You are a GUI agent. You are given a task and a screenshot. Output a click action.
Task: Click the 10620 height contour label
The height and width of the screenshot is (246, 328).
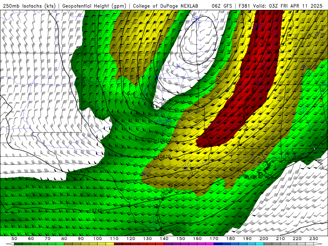(x=164, y=157)
